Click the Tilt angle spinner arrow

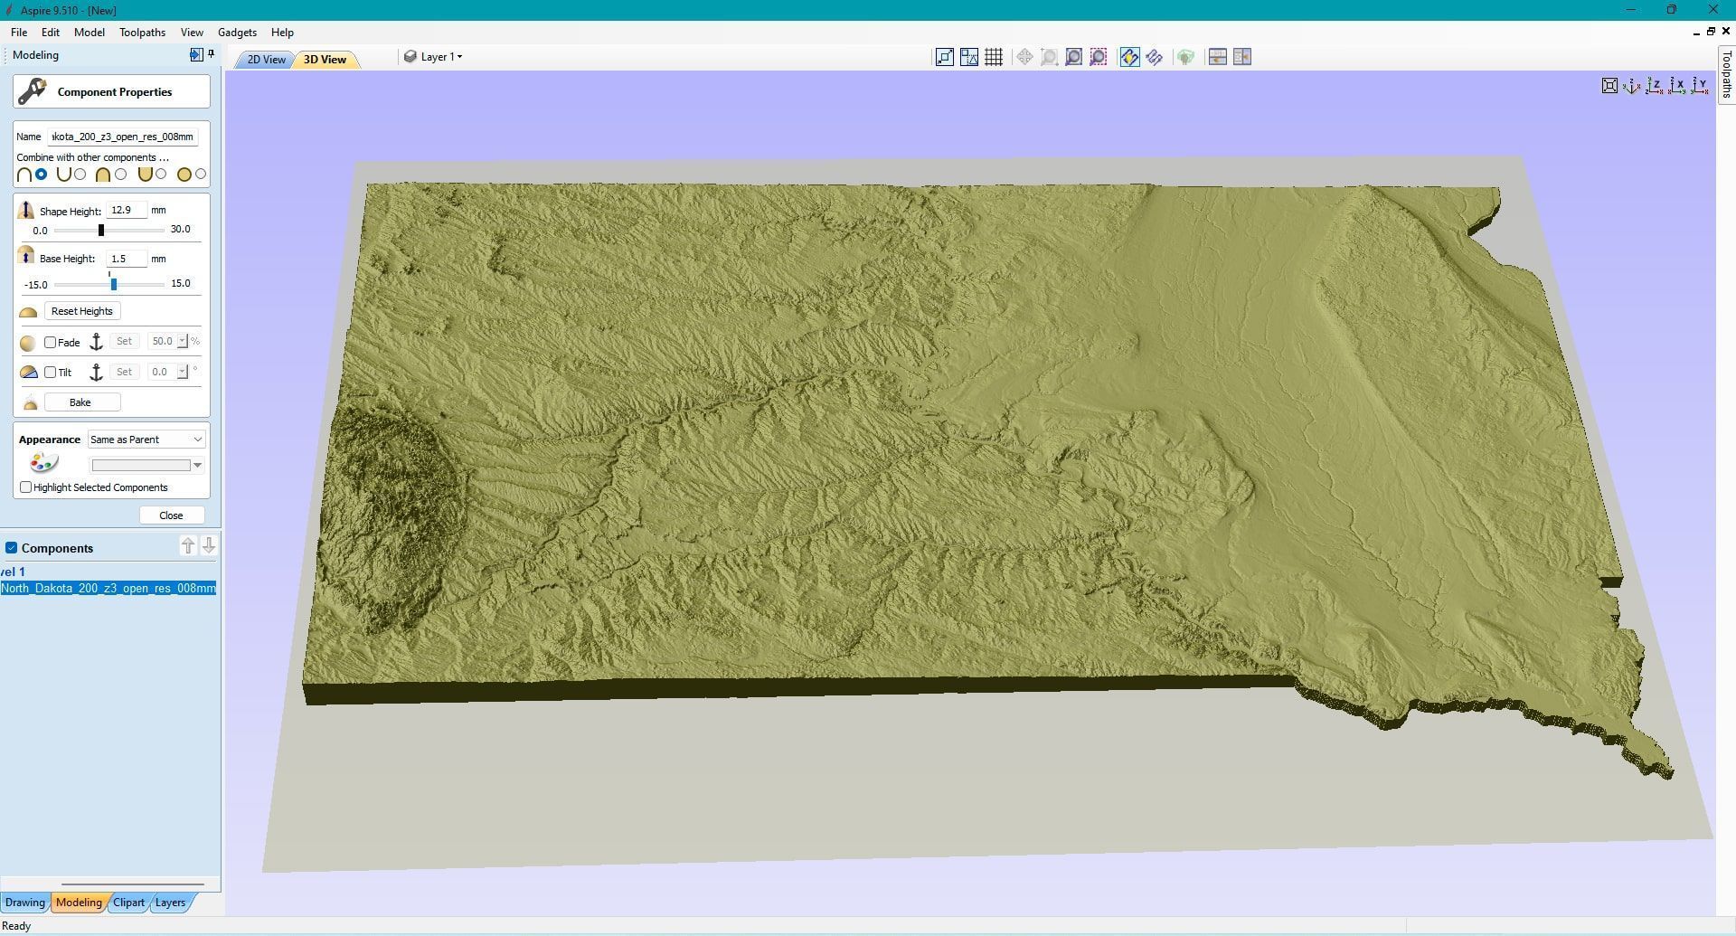click(x=183, y=372)
